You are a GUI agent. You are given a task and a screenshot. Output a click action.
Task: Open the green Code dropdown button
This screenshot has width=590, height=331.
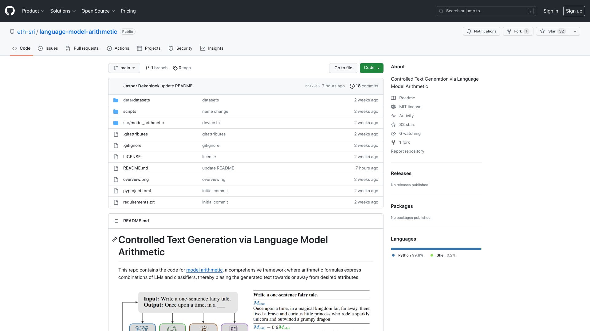(x=372, y=68)
